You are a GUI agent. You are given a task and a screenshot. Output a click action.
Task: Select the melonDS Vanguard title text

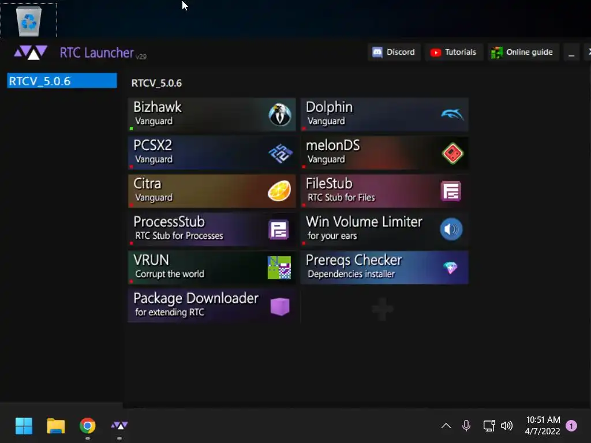(x=333, y=145)
